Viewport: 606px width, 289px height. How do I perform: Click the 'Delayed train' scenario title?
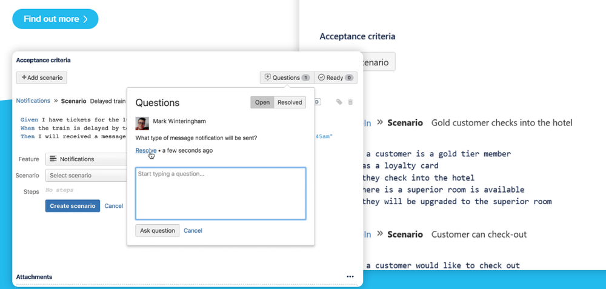pos(108,101)
